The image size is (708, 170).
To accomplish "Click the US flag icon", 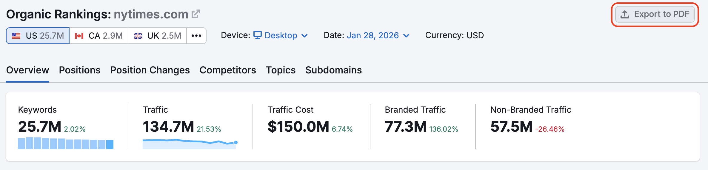I will click(x=16, y=36).
